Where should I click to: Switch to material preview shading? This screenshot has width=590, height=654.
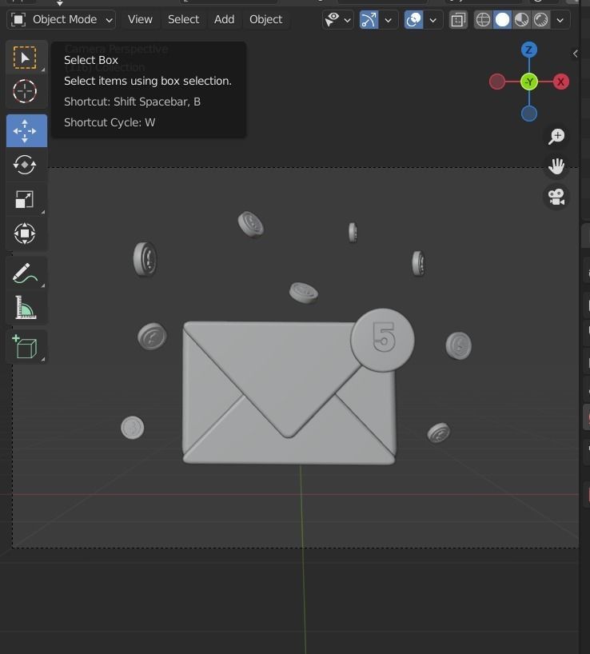(521, 20)
